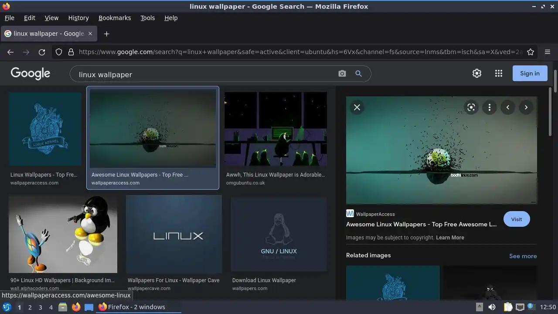Image resolution: width=558 pixels, height=314 pixels.
Task: Close the linux wallpaper tab
Action: (90, 34)
